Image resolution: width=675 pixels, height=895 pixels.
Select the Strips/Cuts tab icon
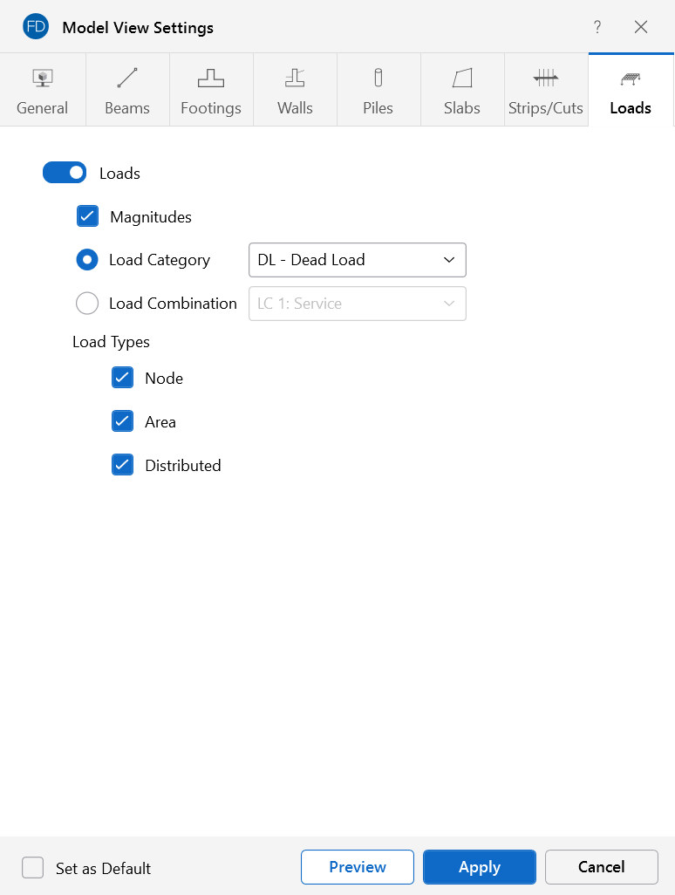pos(546,79)
